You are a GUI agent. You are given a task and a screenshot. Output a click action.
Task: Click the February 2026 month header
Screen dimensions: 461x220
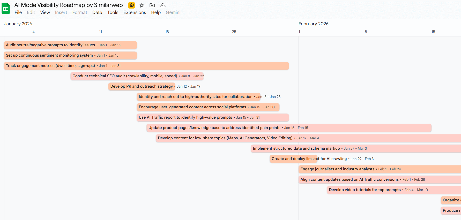pyautogui.click(x=314, y=24)
